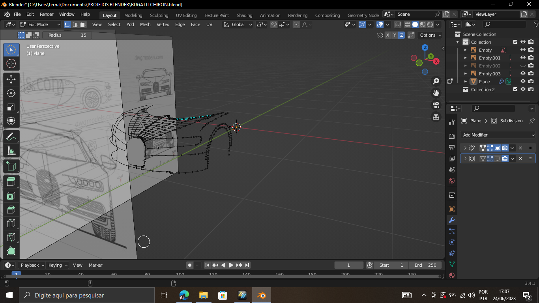Open the Physics properties tab
This screenshot has height=303, width=539.
[452, 242]
